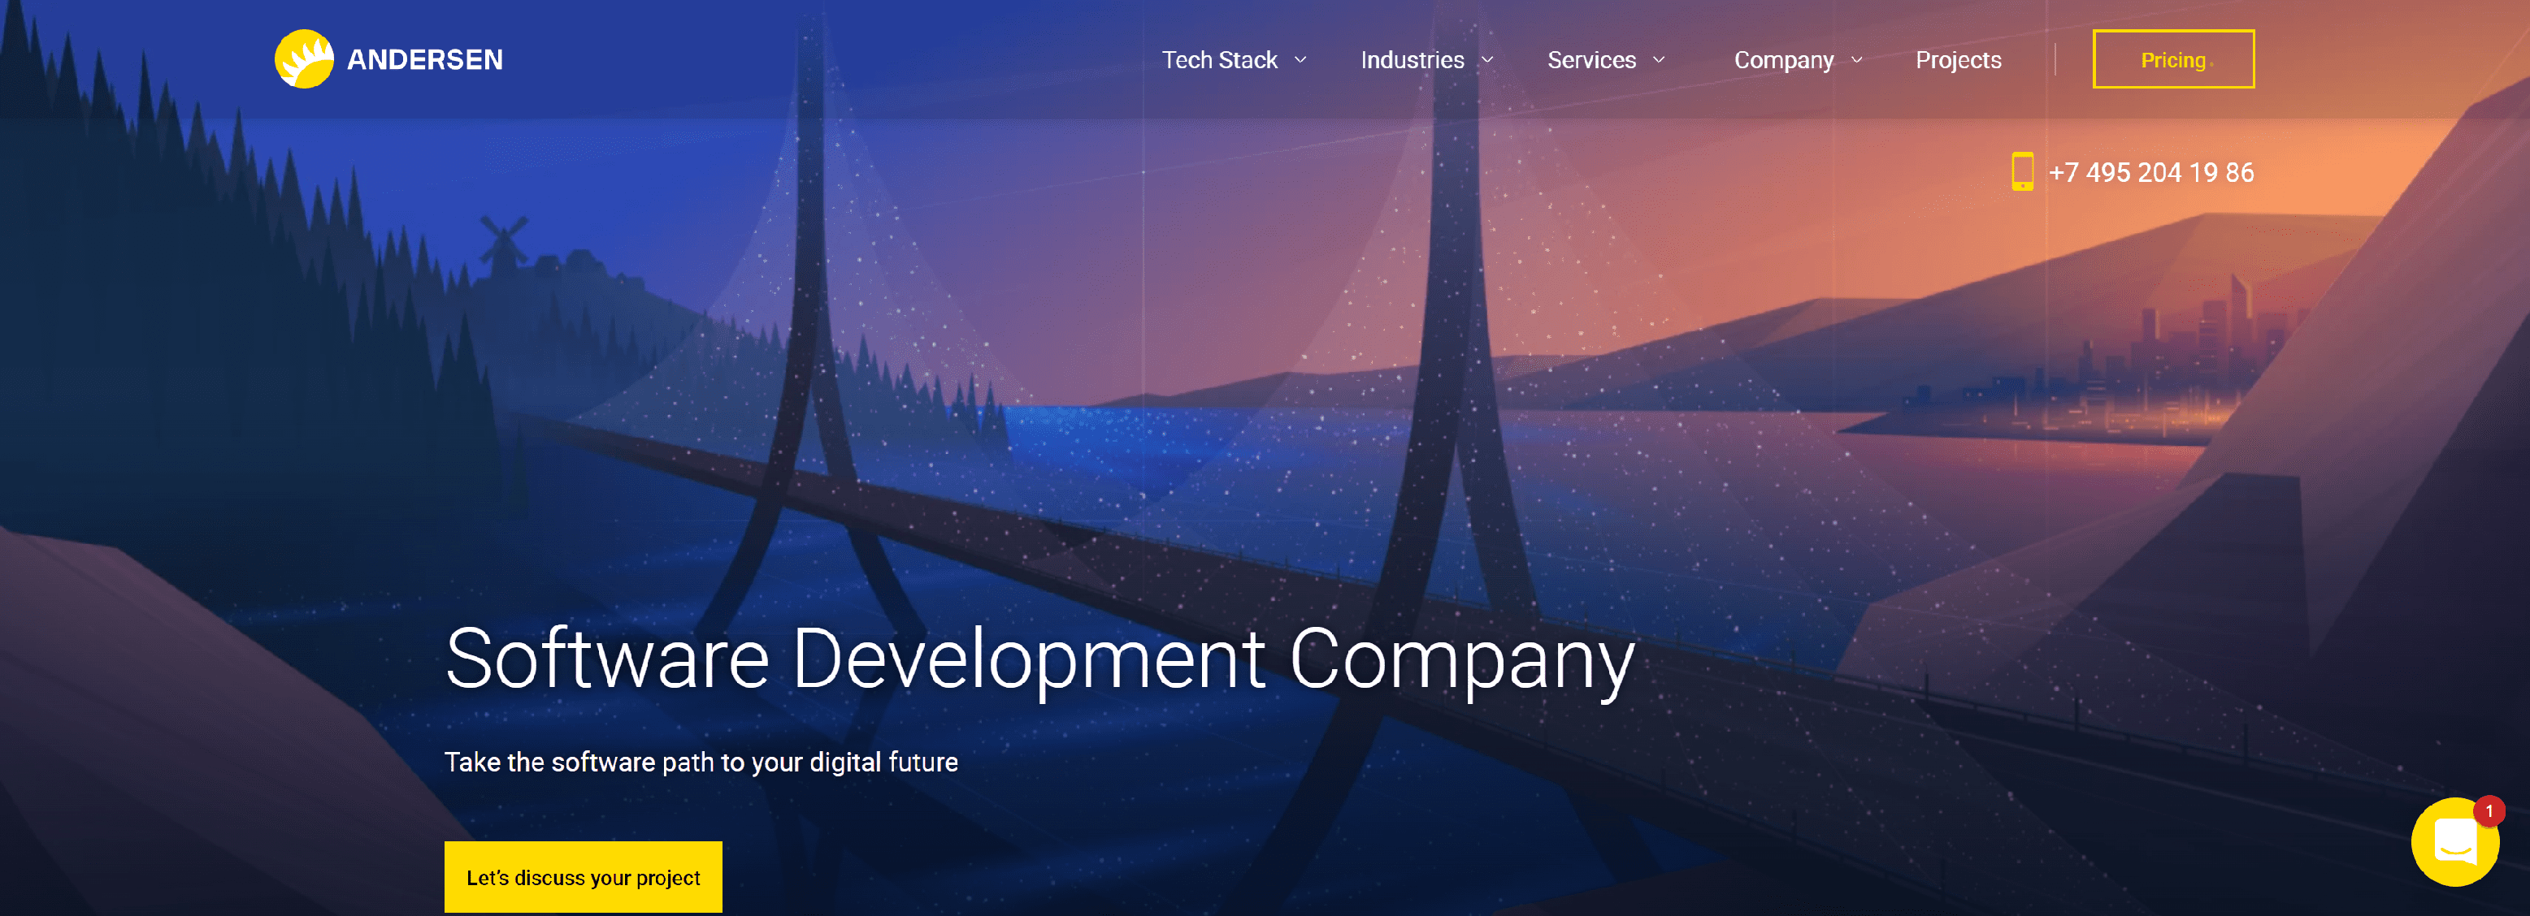Click the Pricing button

[x=2173, y=59]
